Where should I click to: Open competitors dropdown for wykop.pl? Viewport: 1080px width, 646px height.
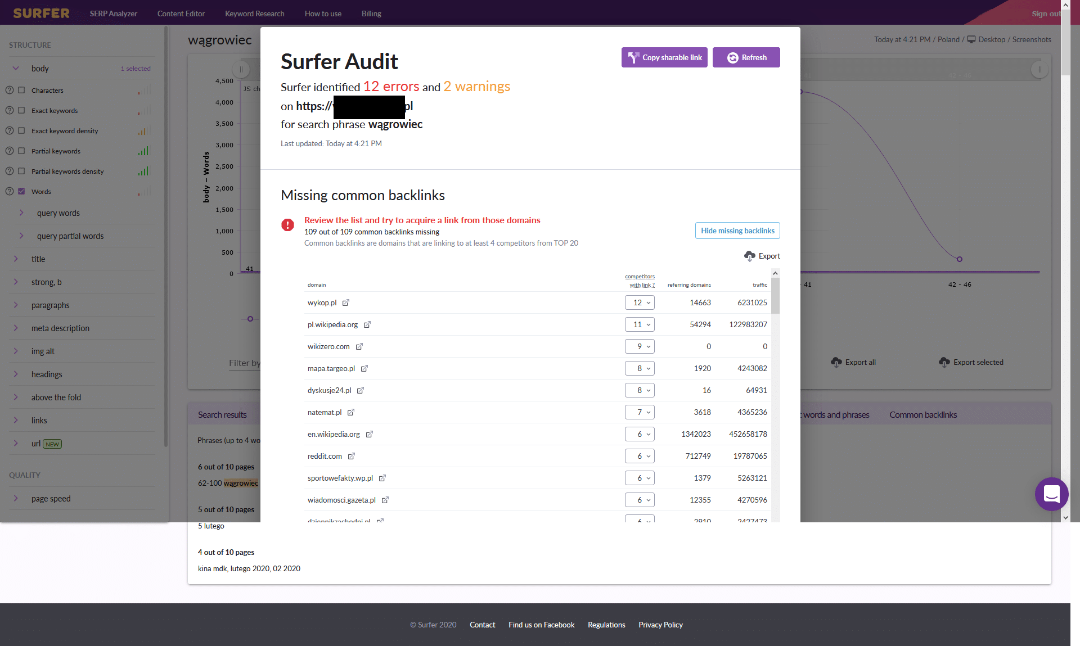640,302
